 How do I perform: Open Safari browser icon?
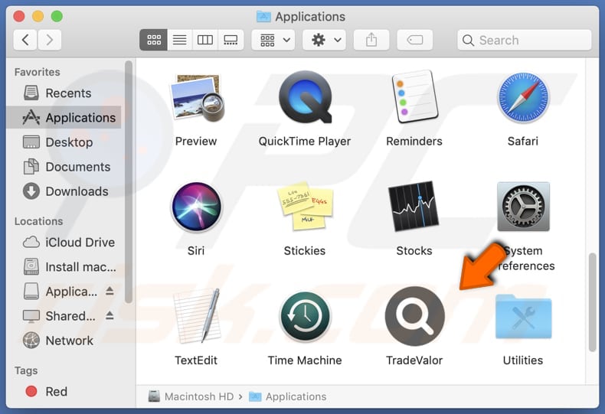pos(523,97)
